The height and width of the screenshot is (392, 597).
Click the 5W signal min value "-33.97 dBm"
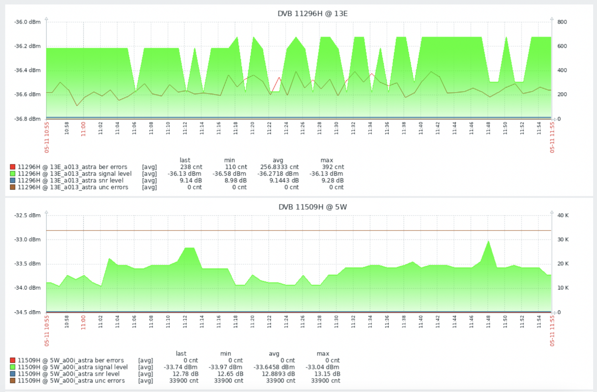(x=226, y=367)
